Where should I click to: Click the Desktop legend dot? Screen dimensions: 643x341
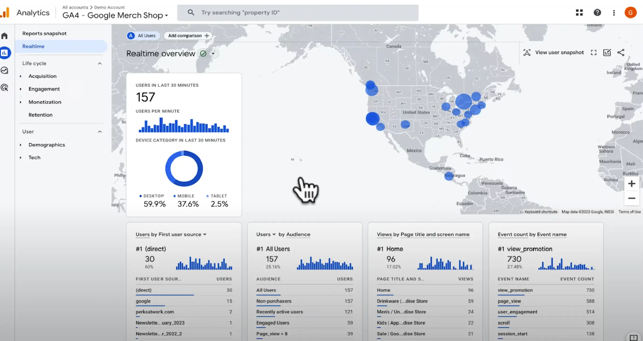click(x=141, y=196)
